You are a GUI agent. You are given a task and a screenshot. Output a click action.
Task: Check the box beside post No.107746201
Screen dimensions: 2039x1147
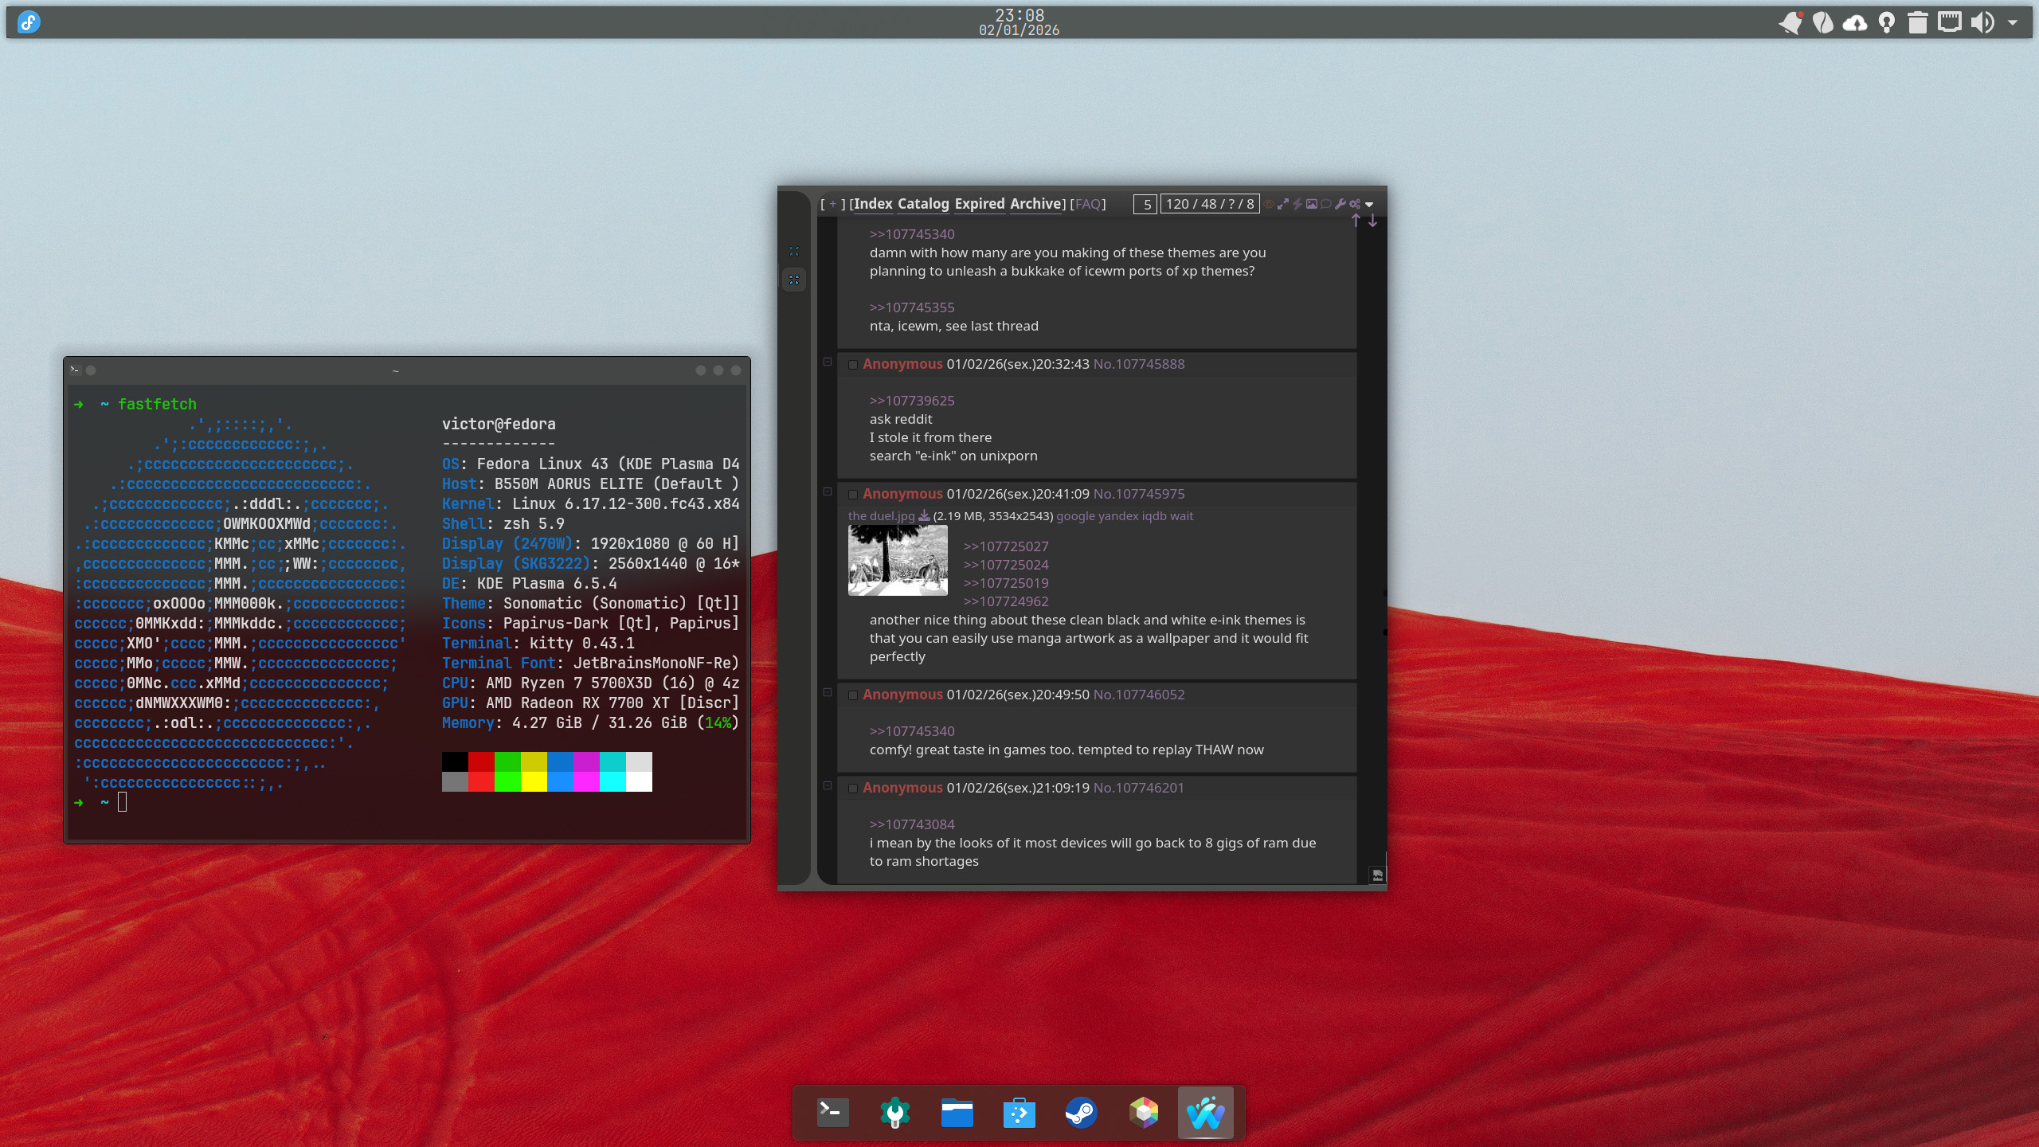coord(853,789)
